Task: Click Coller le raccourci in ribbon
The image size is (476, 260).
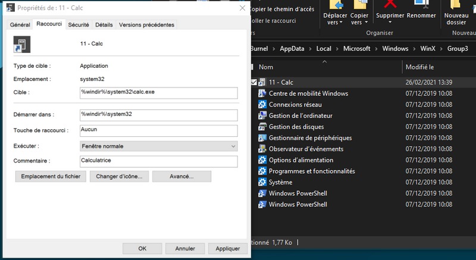Action: tap(273, 21)
